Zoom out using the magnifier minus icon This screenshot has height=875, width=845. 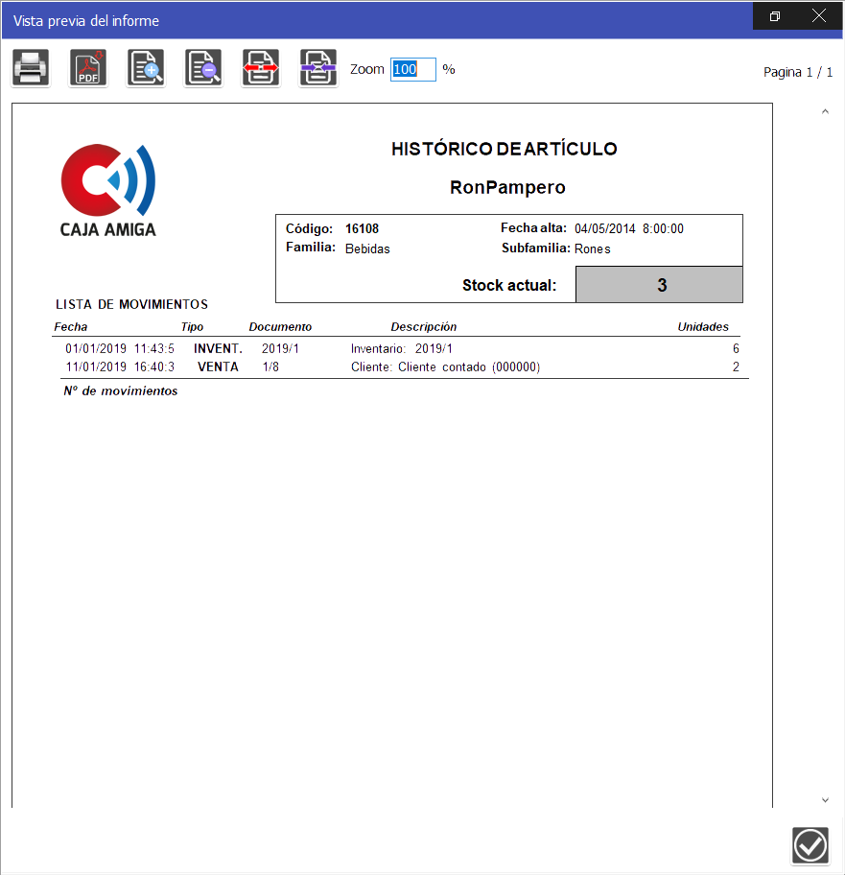(x=203, y=68)
